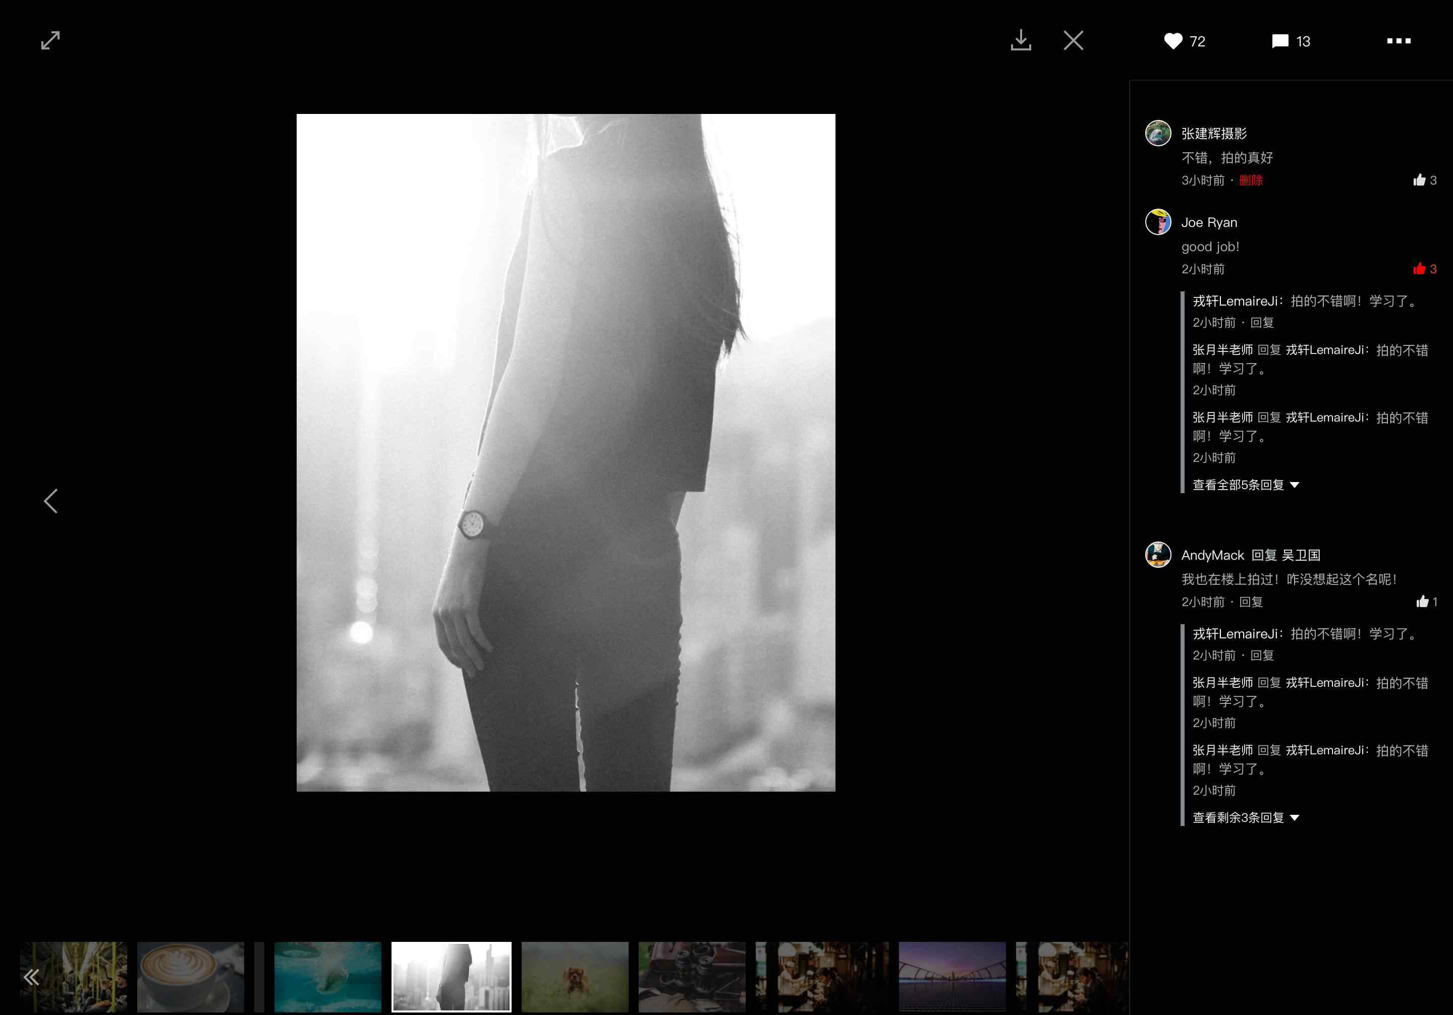Select the subway train thumbnail
Viewport: 1453px width, 1015px height.
[74, 977]
